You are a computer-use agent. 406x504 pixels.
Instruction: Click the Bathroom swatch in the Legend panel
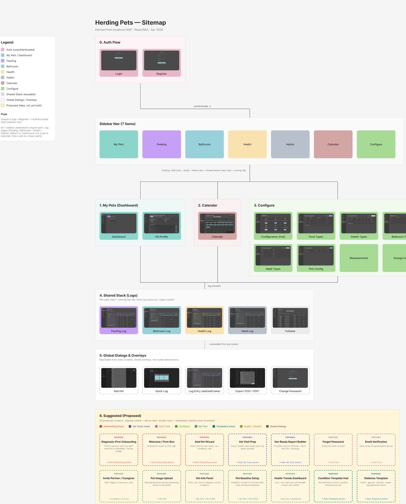pyautogui.click(x=3, y=66)
